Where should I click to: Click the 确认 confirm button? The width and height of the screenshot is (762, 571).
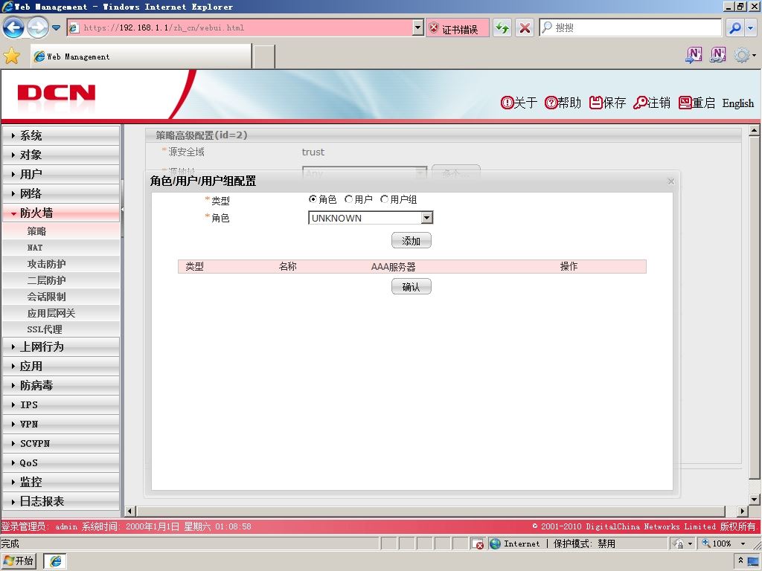tap(411, 286)
